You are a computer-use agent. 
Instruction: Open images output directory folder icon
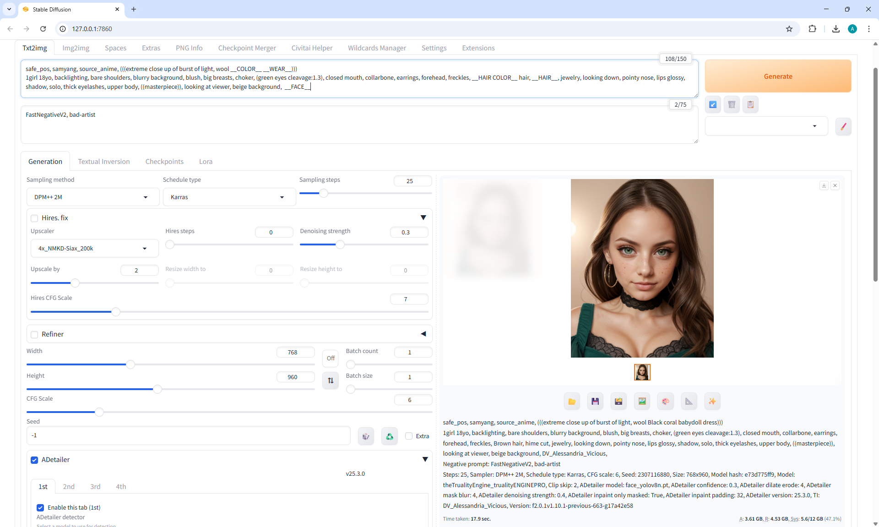click(572, 402)
